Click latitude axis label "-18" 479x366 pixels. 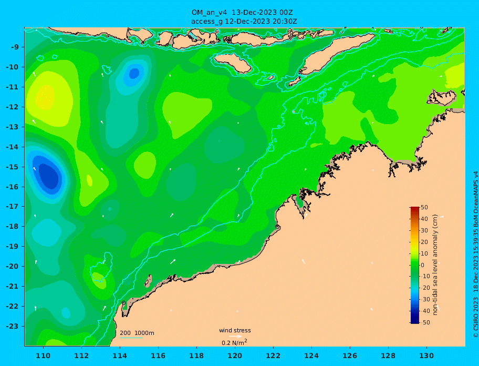coord(12,227)
